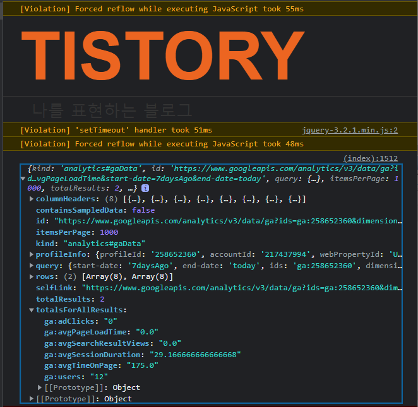Image resolution: width=418 pixels, height=407 pixels.
Task: Click the ga:users "12" entry
Action: [76, 377]
